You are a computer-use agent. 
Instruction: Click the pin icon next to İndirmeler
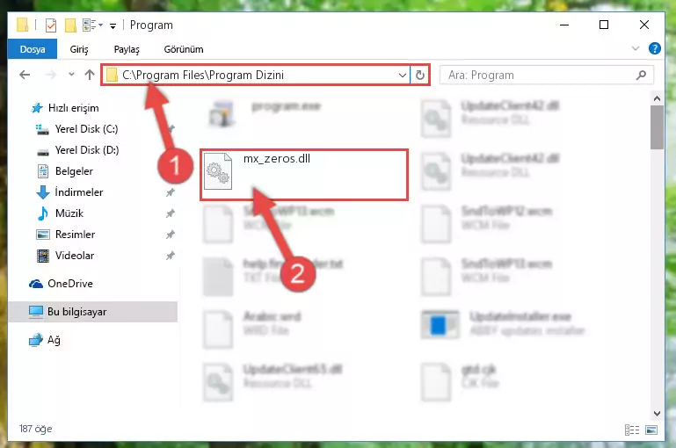pos(171,192)
